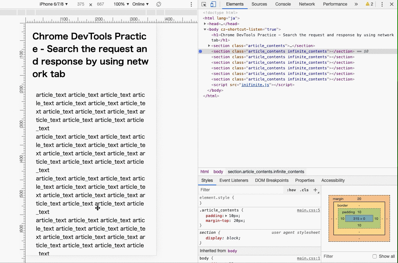Screen dimensions: 398x263
Task: Click the Styles filter input field
Action: point(241,190)
